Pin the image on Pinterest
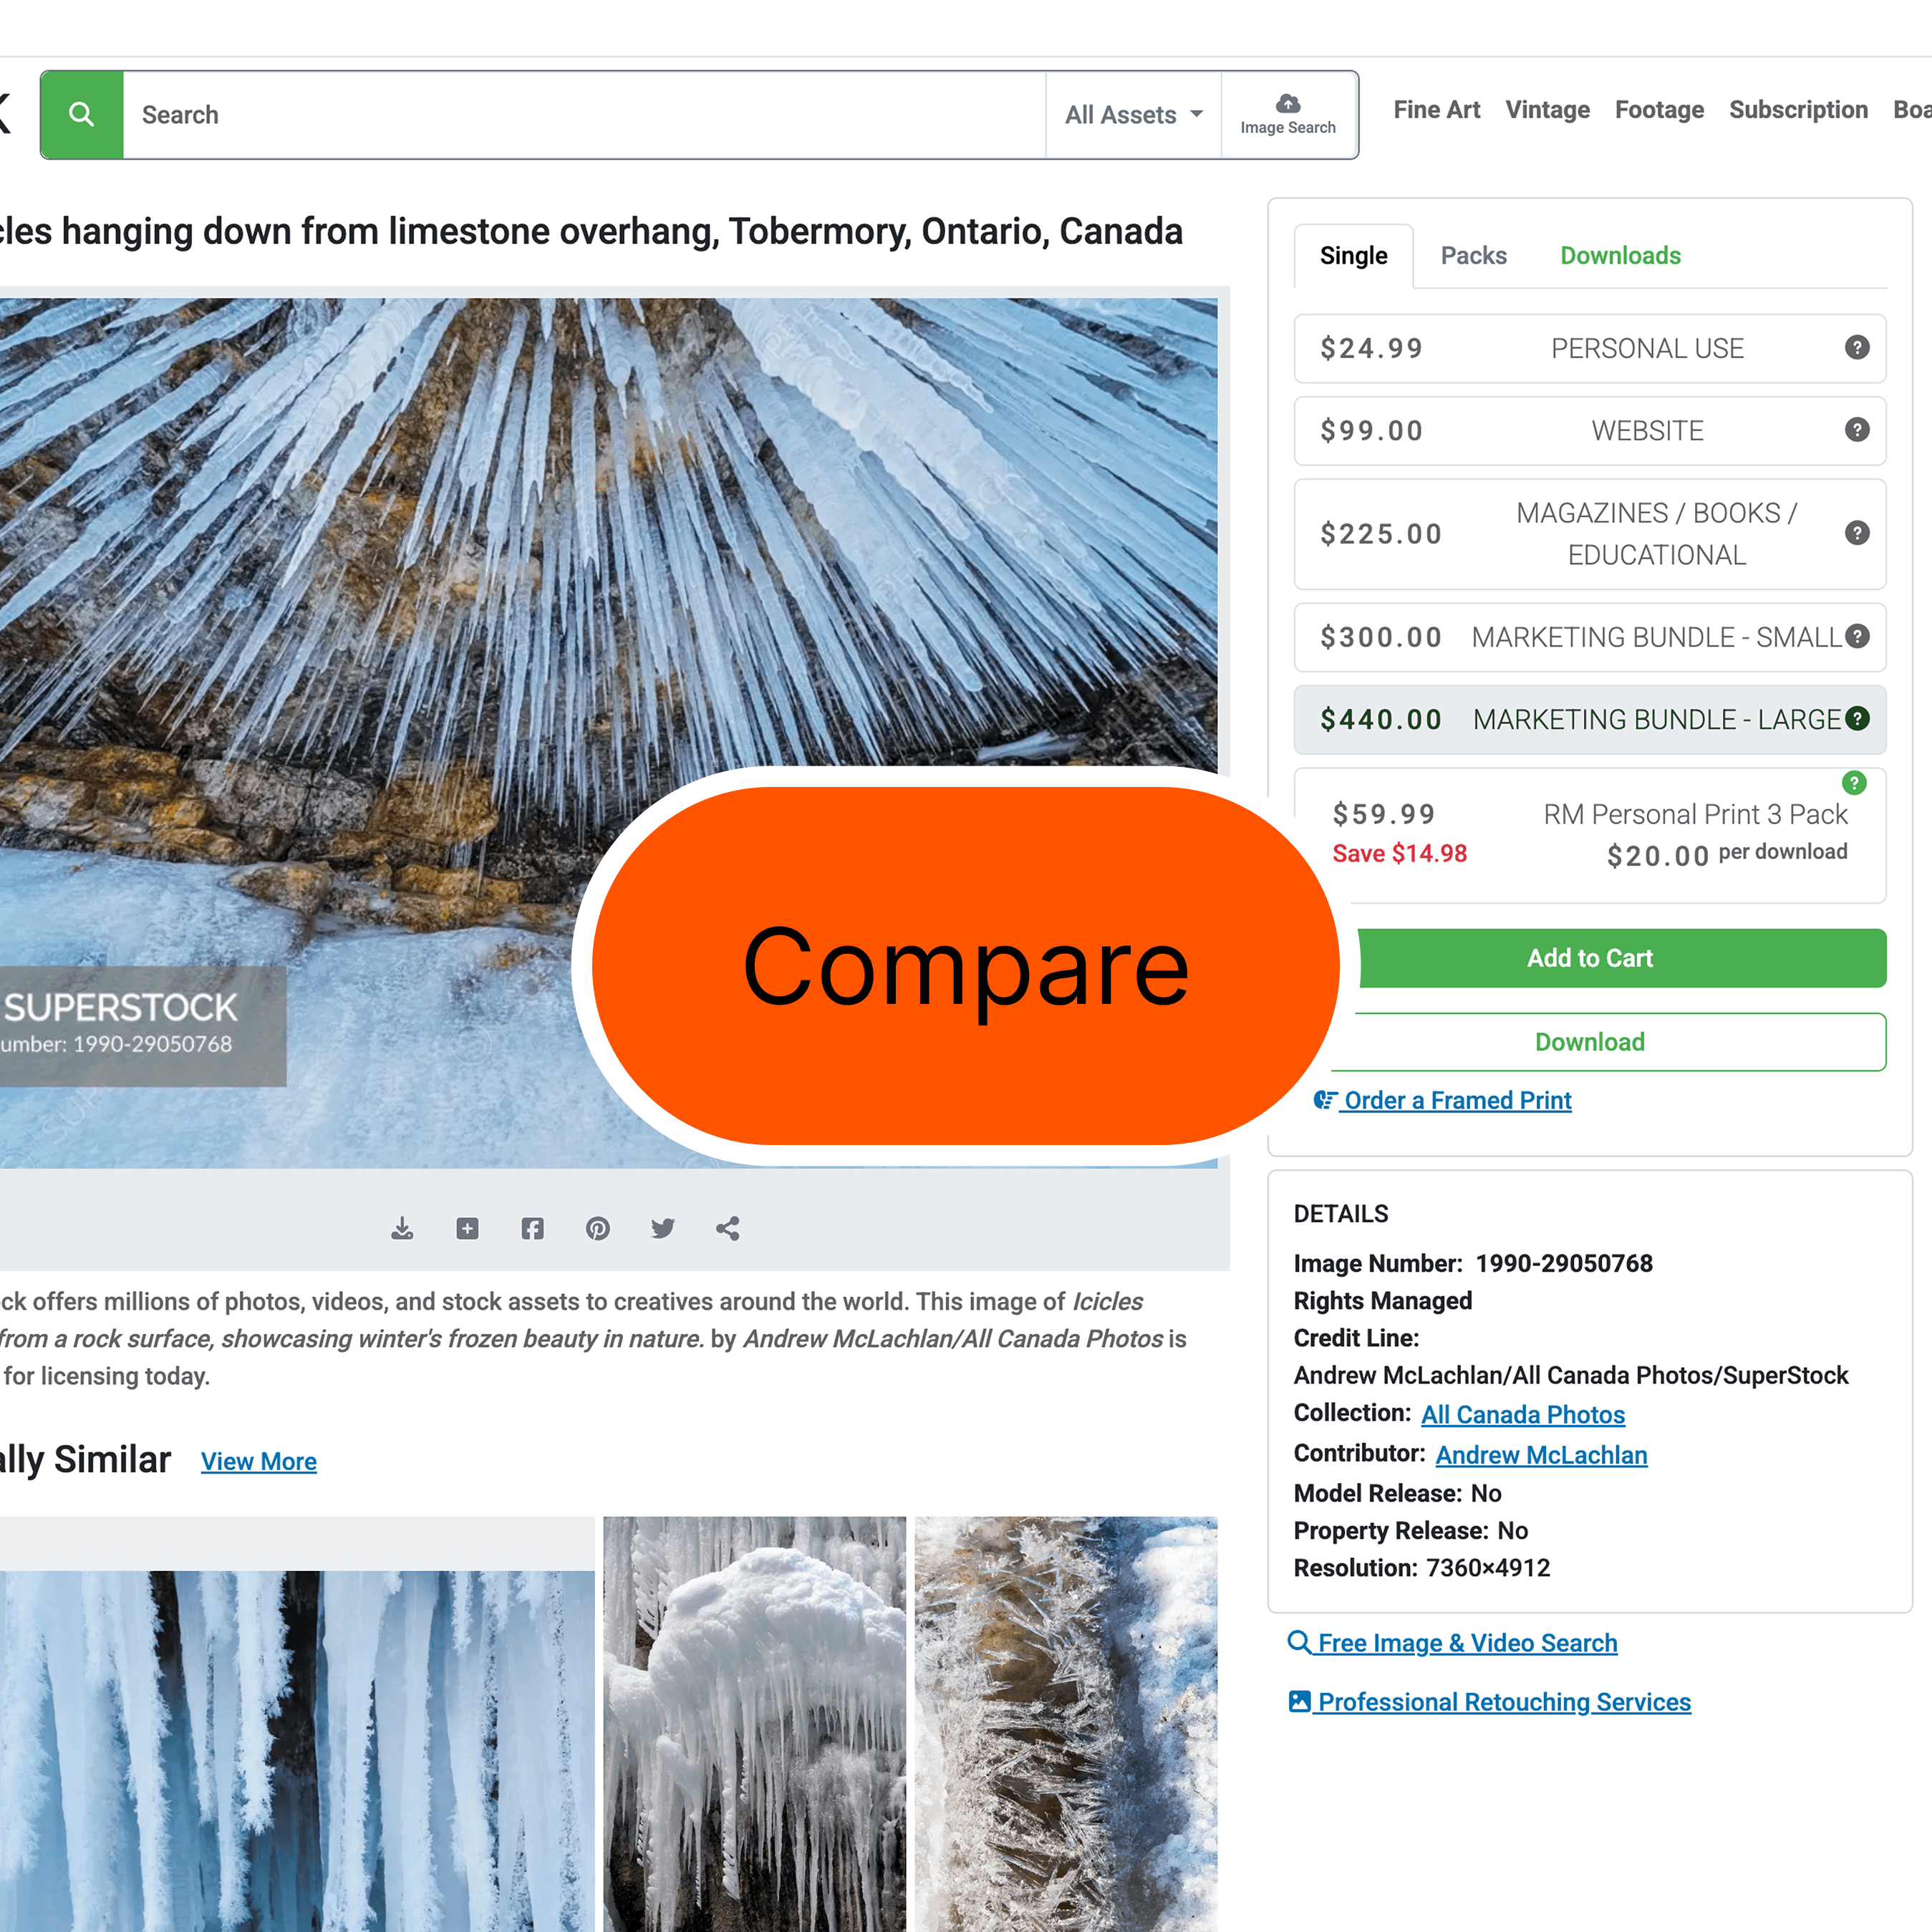 [x=598, y=1228]
